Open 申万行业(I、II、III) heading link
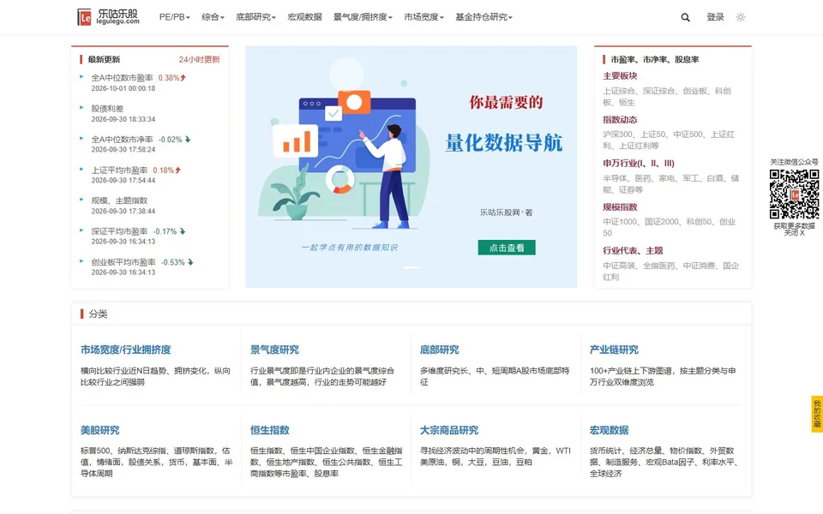Viewport: 823px width, 514px height. click(639, 163)
